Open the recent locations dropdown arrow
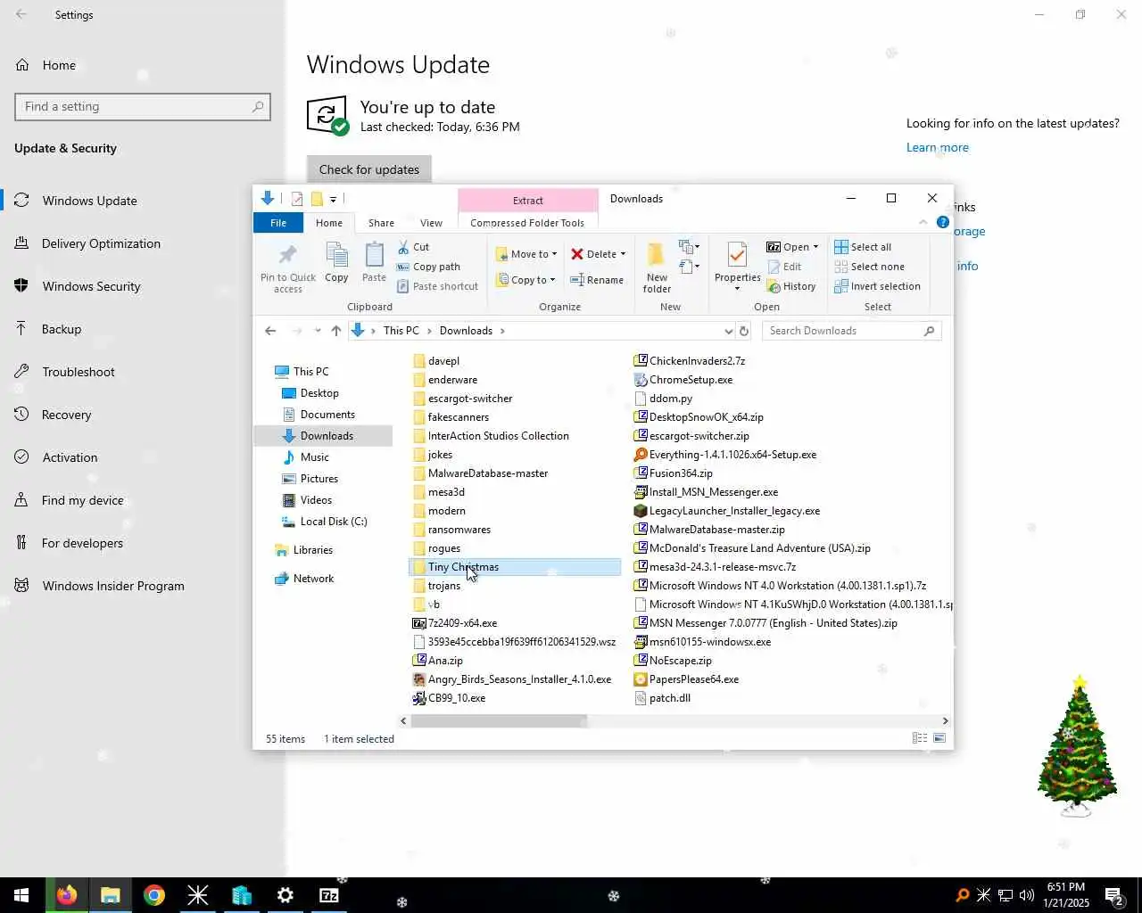Viewport: 1142px width, 913px height. (x=318, y=331)
